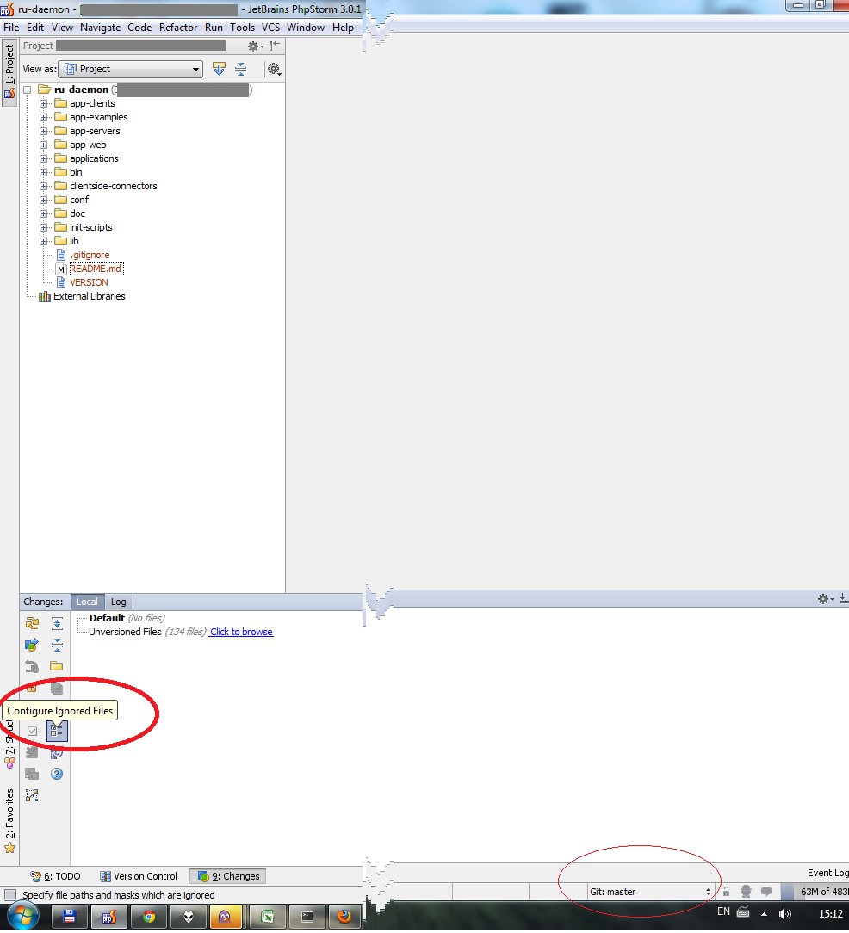
Task: Click the volume speaker icon in system tray
Action: click(785, 914)
